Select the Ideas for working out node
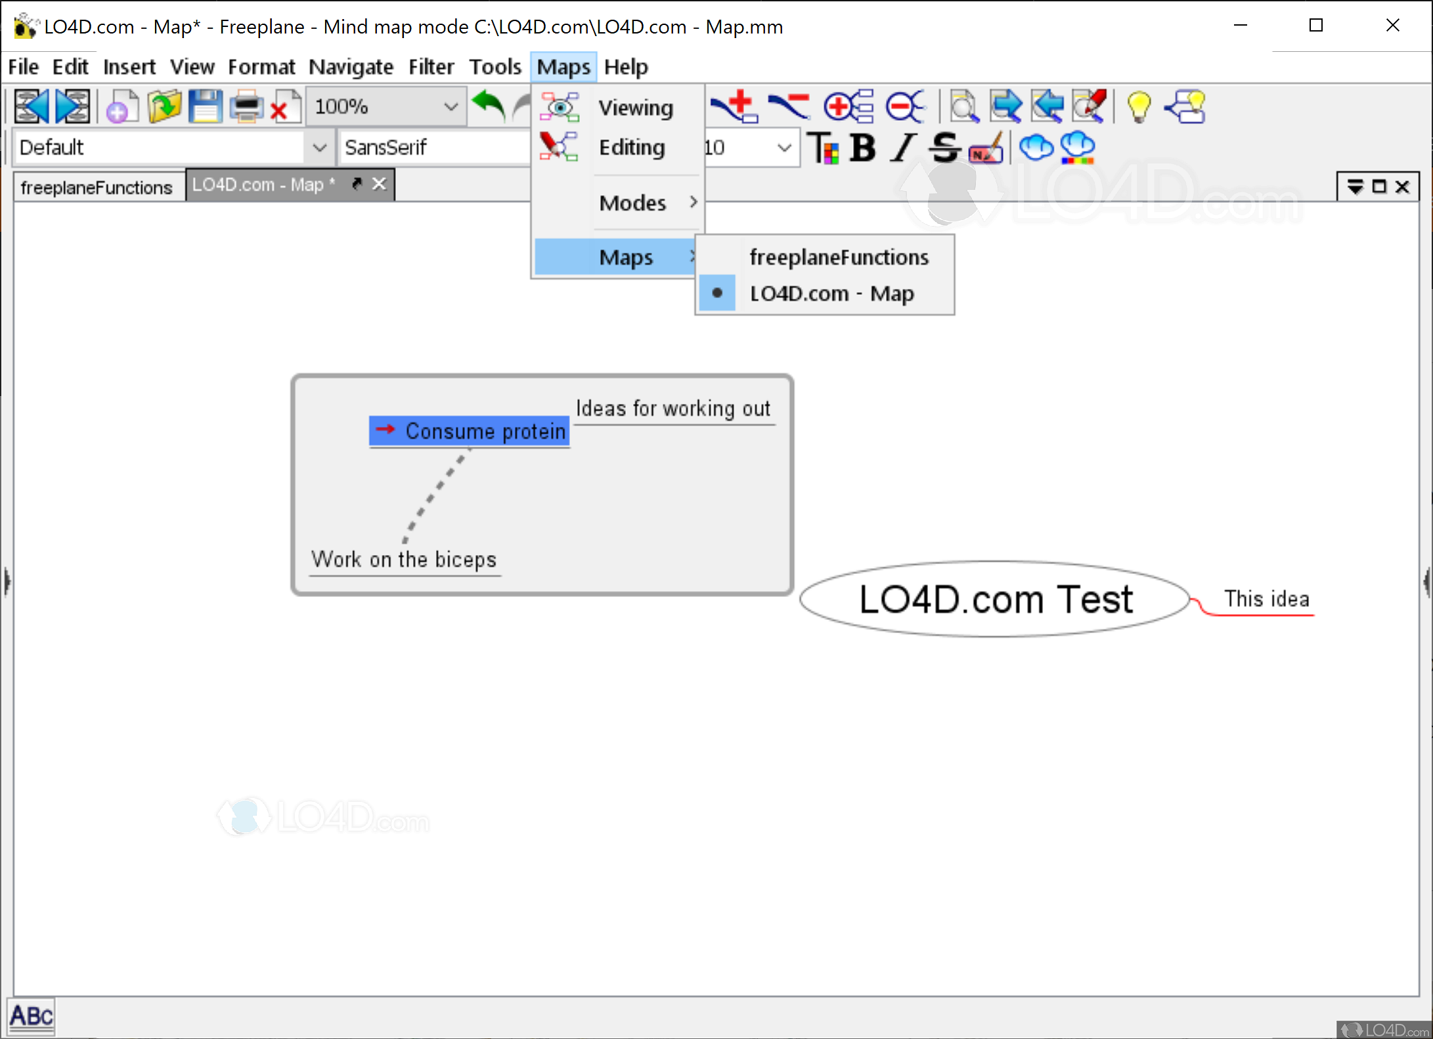The image size is (1433, 1039). [x=673, y=409]
